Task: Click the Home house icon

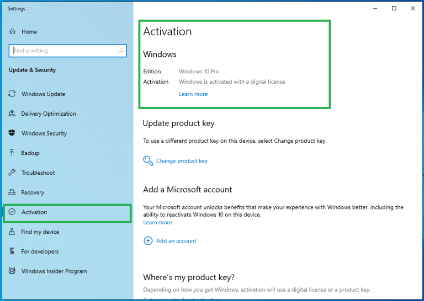Action: (12, 31)
